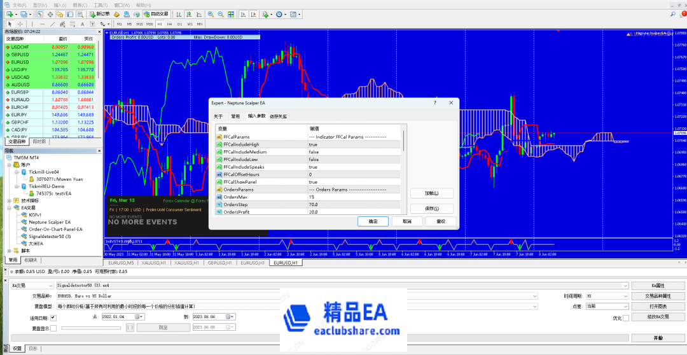The width and height of the screenshot is (687, 355).
Task: Open the tester type dropdown showing EA交易
Action: [x=32, y=285]
